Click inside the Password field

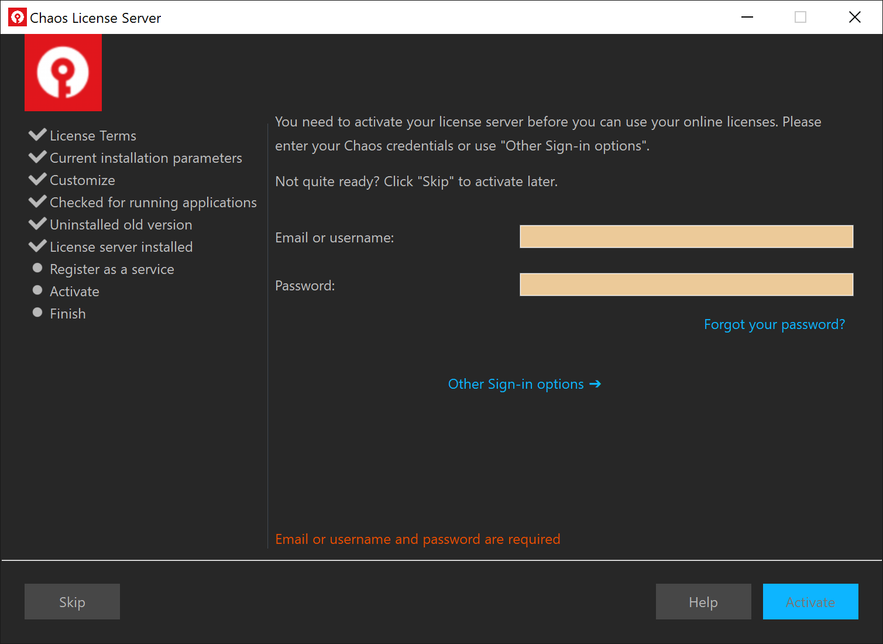[x=686, y=284]
